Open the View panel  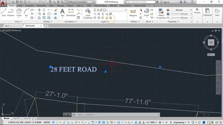[217, 12]
